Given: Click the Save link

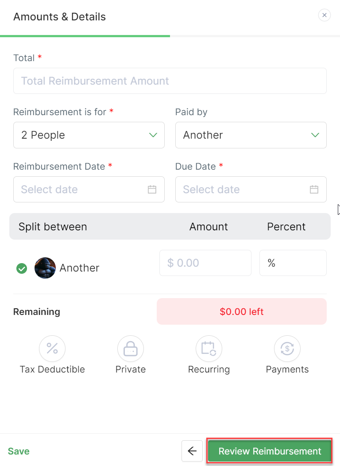Looking at the screenshot, I should coord(19,451).
